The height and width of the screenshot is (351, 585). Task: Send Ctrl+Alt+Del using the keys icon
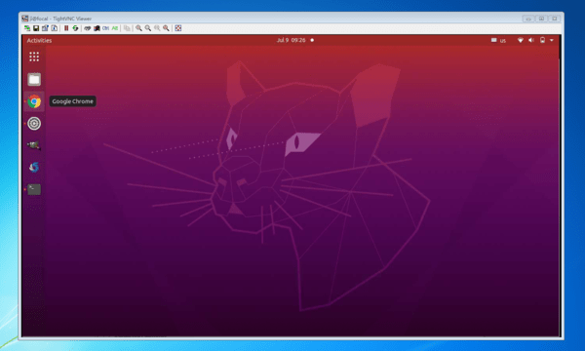pyautogui.click(x=88, y=28)
